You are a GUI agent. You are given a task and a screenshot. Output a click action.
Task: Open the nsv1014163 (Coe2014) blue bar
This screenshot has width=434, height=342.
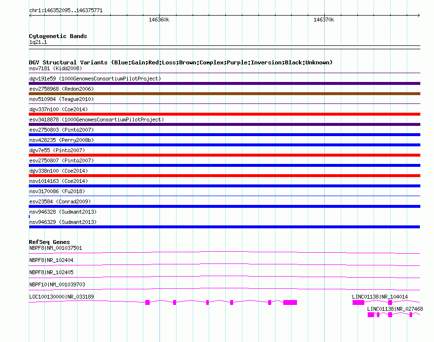[224, 186]
